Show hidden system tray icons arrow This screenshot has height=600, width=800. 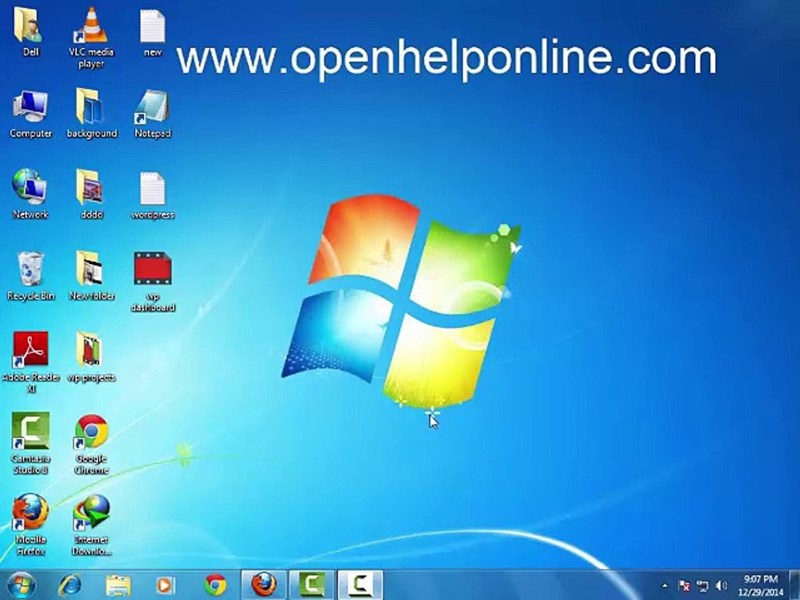tap(664, 586)
